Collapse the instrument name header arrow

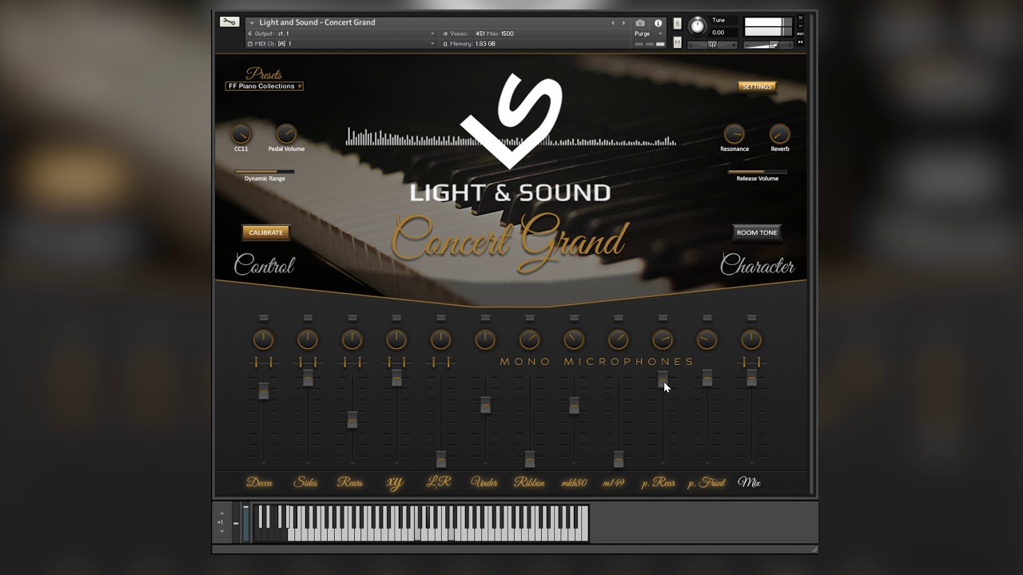point(252,23)
